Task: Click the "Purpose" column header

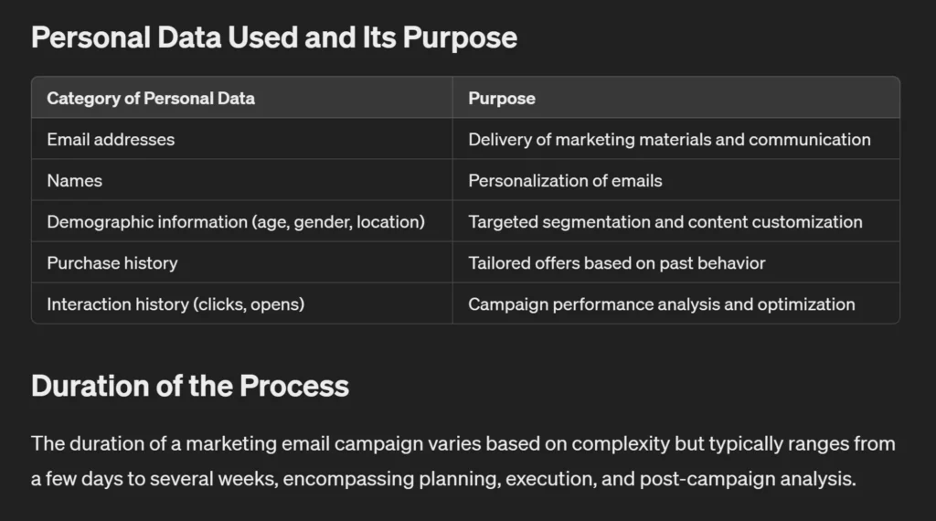Action: [502, 98]
